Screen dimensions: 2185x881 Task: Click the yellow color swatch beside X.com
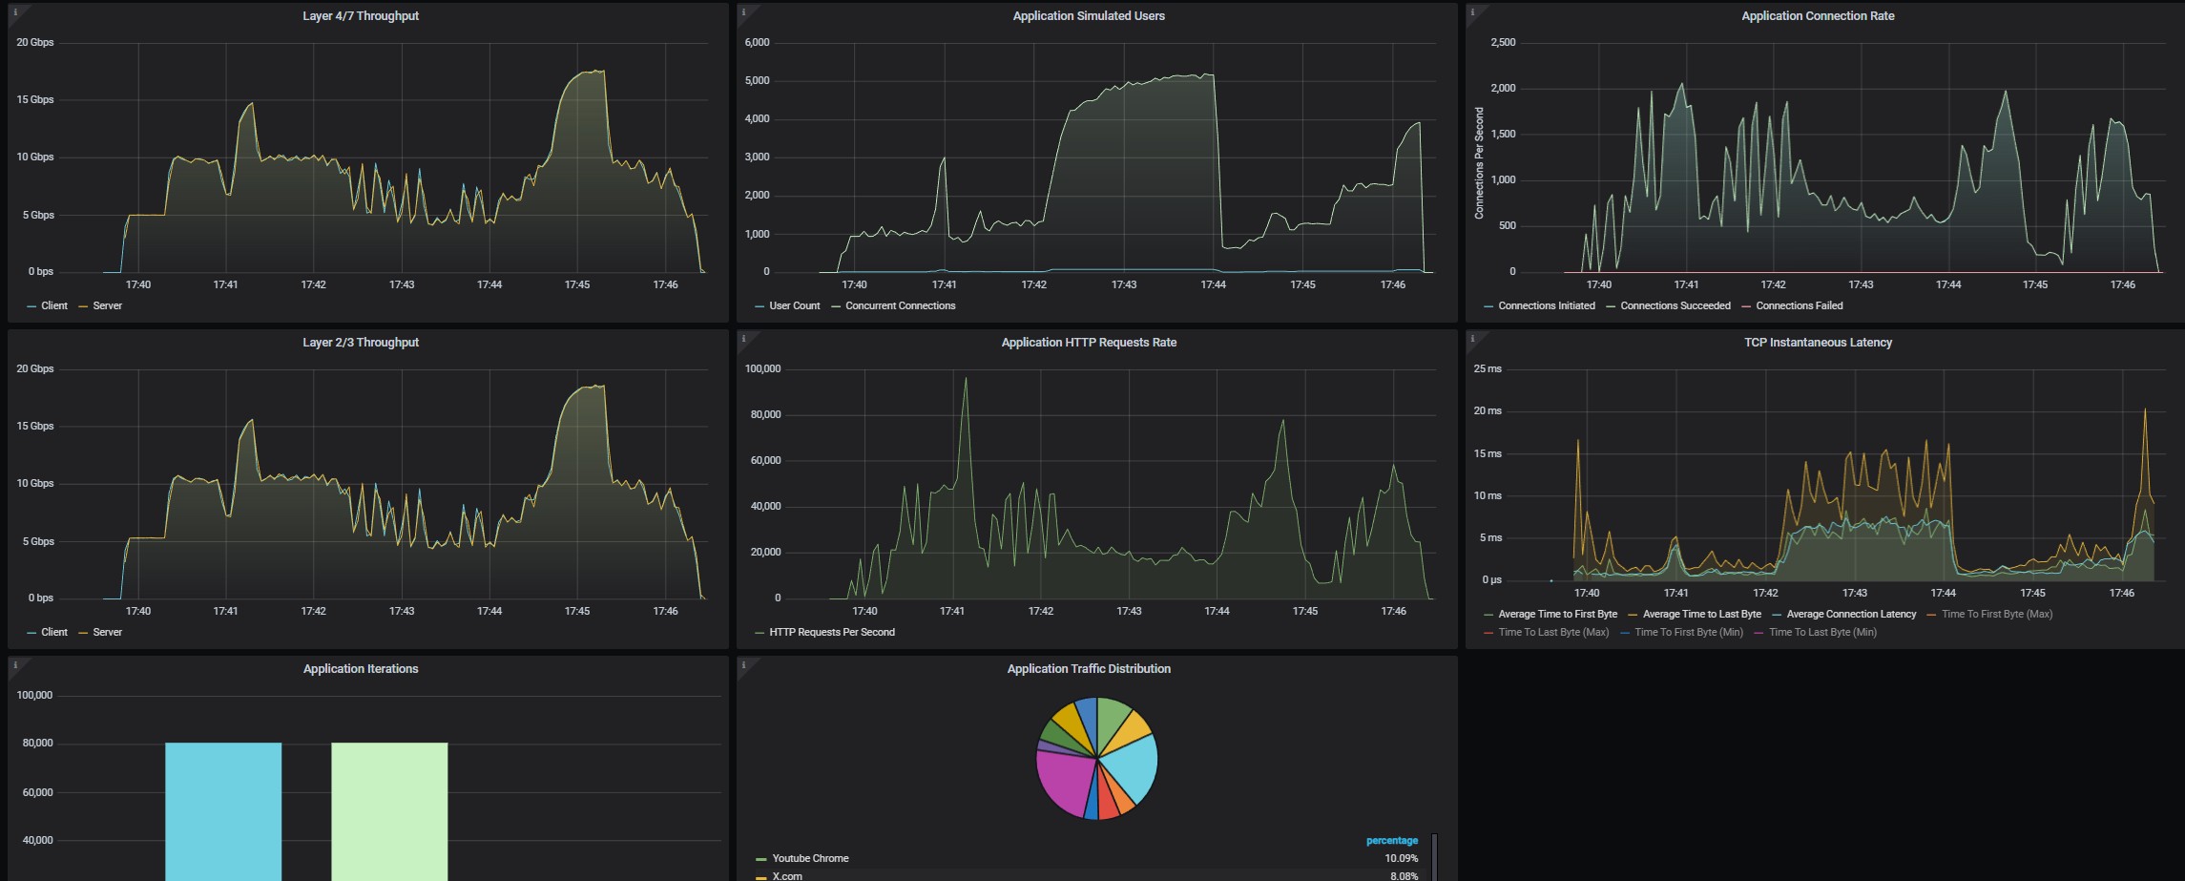pyautogui.click(x=760, y=877)
